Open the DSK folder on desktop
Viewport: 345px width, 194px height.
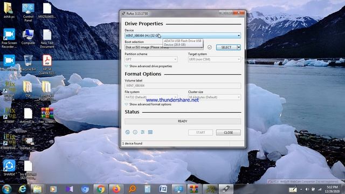[x=28, y=89]
